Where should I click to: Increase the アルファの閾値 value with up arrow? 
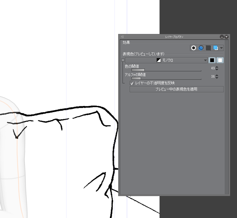217,75
